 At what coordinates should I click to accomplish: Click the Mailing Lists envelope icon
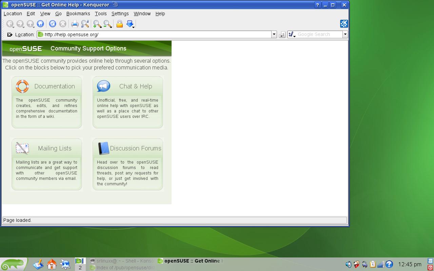click(x=22, y=148)
